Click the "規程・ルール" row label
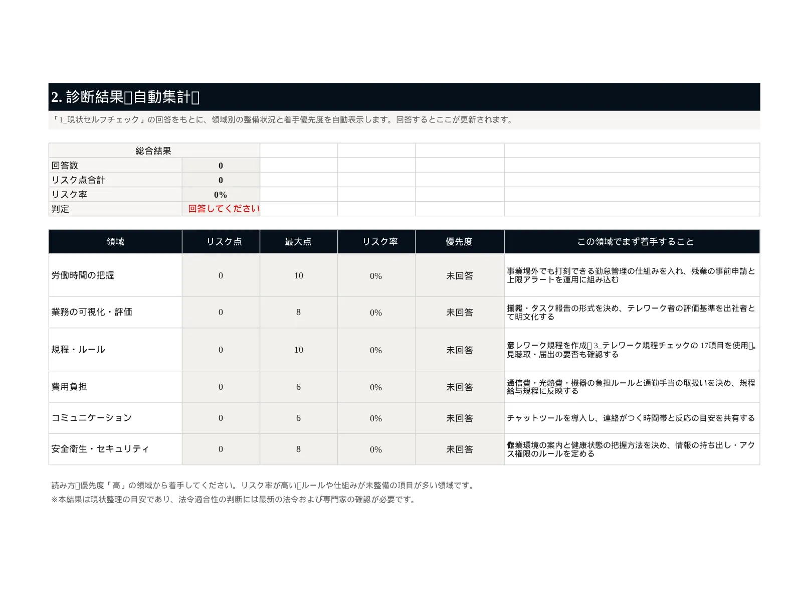This screenshot has width=794, height=614. (x=115, y=350)
